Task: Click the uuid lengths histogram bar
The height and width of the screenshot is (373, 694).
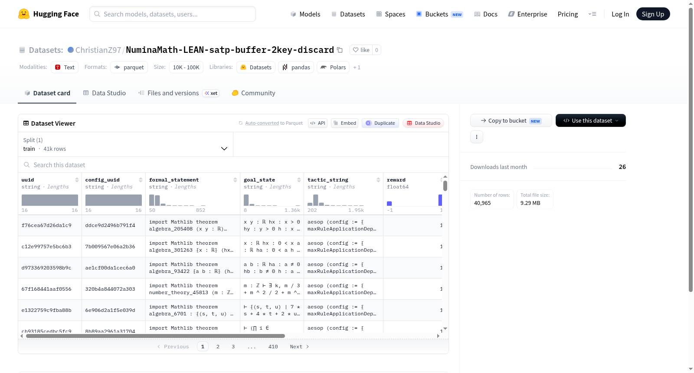Action: (50, 200)
